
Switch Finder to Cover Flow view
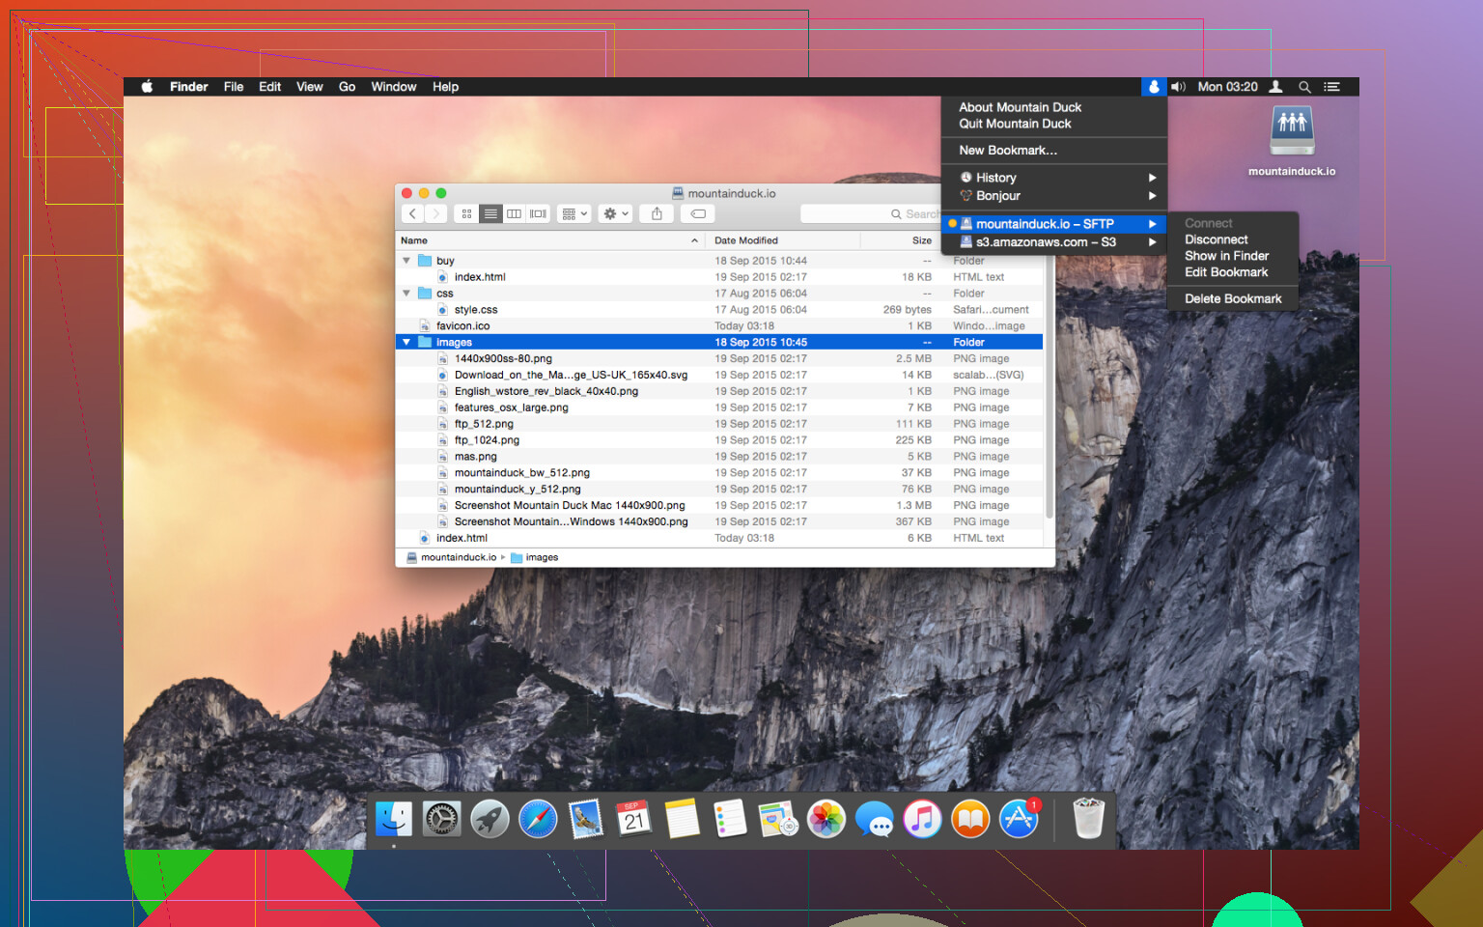click(x=539, y=213)
